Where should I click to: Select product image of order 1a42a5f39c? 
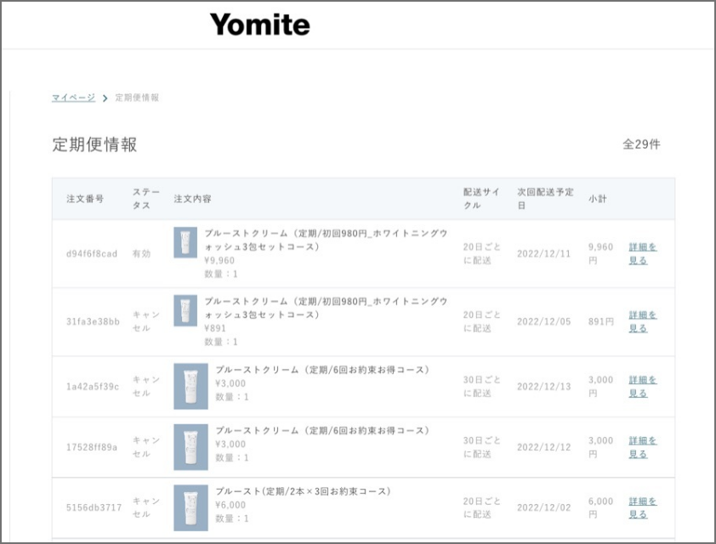pyautogui.click(x=190, y=387)
